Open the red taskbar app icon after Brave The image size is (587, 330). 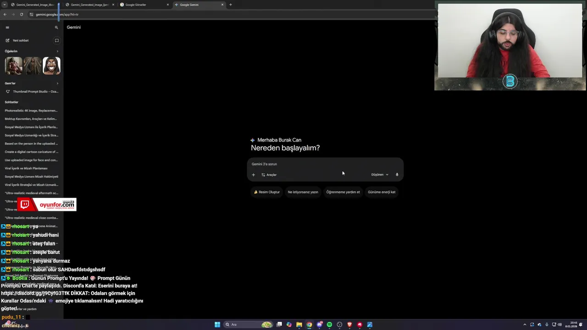(360, 324)
